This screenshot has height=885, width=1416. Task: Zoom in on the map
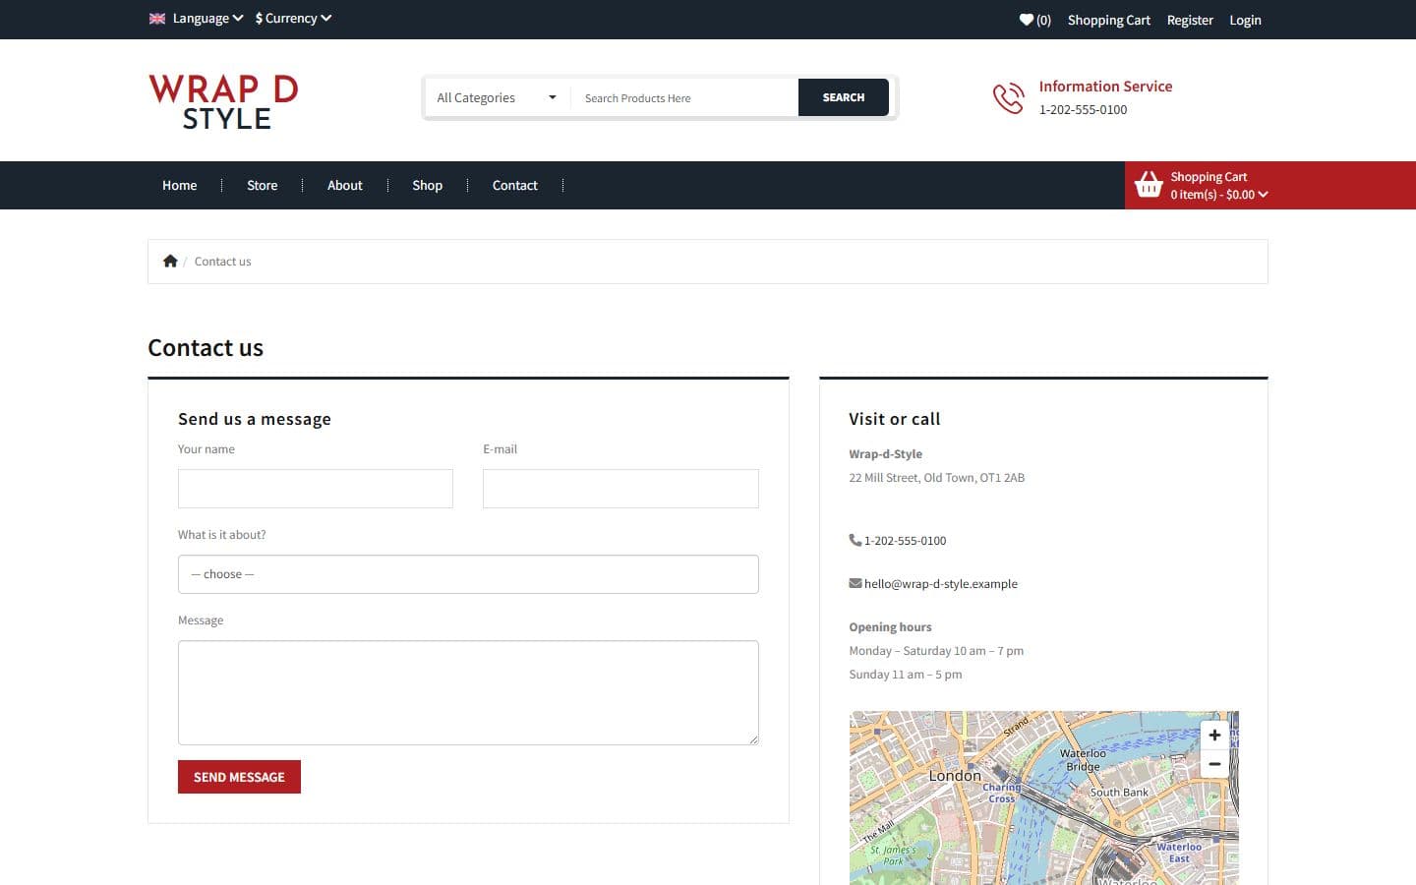pos(1214,735)
